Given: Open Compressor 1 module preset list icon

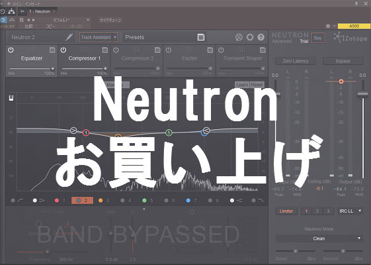Looking at the screenshot, I should [104, 50].
